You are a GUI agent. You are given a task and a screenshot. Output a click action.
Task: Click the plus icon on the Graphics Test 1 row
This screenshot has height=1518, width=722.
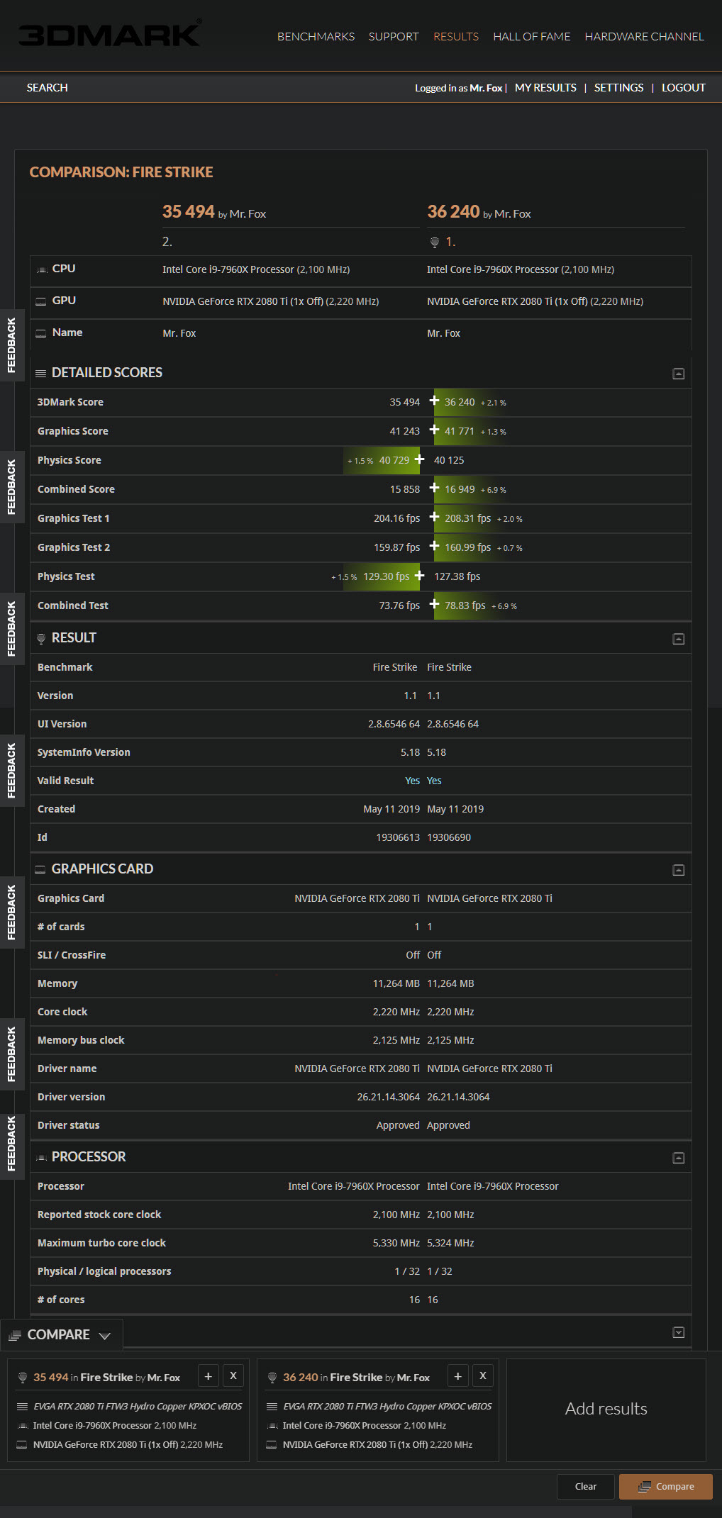[x=435, y=517]
